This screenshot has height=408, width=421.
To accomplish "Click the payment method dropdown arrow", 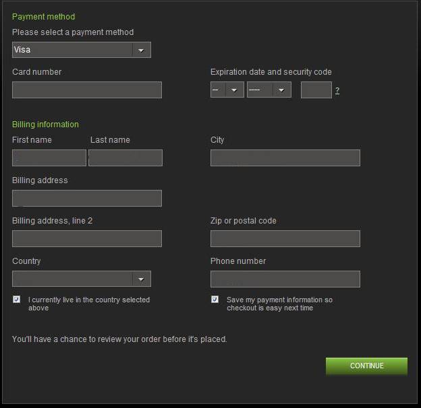I will coord(141,50).
